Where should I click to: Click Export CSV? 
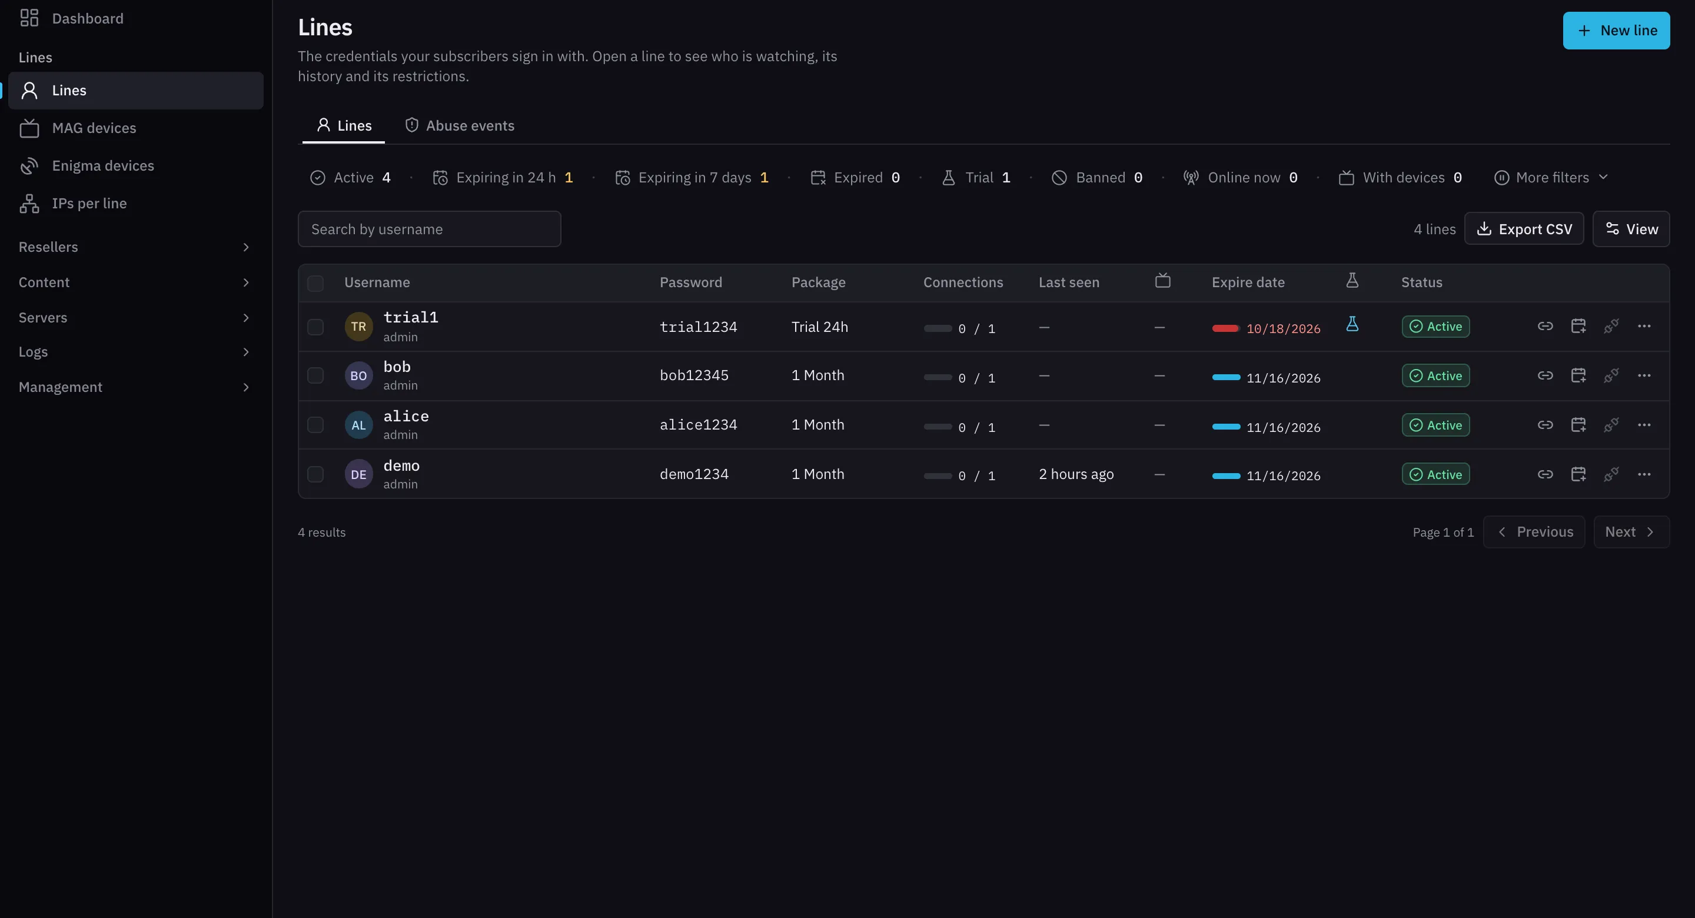click(x=1524, y=229)
